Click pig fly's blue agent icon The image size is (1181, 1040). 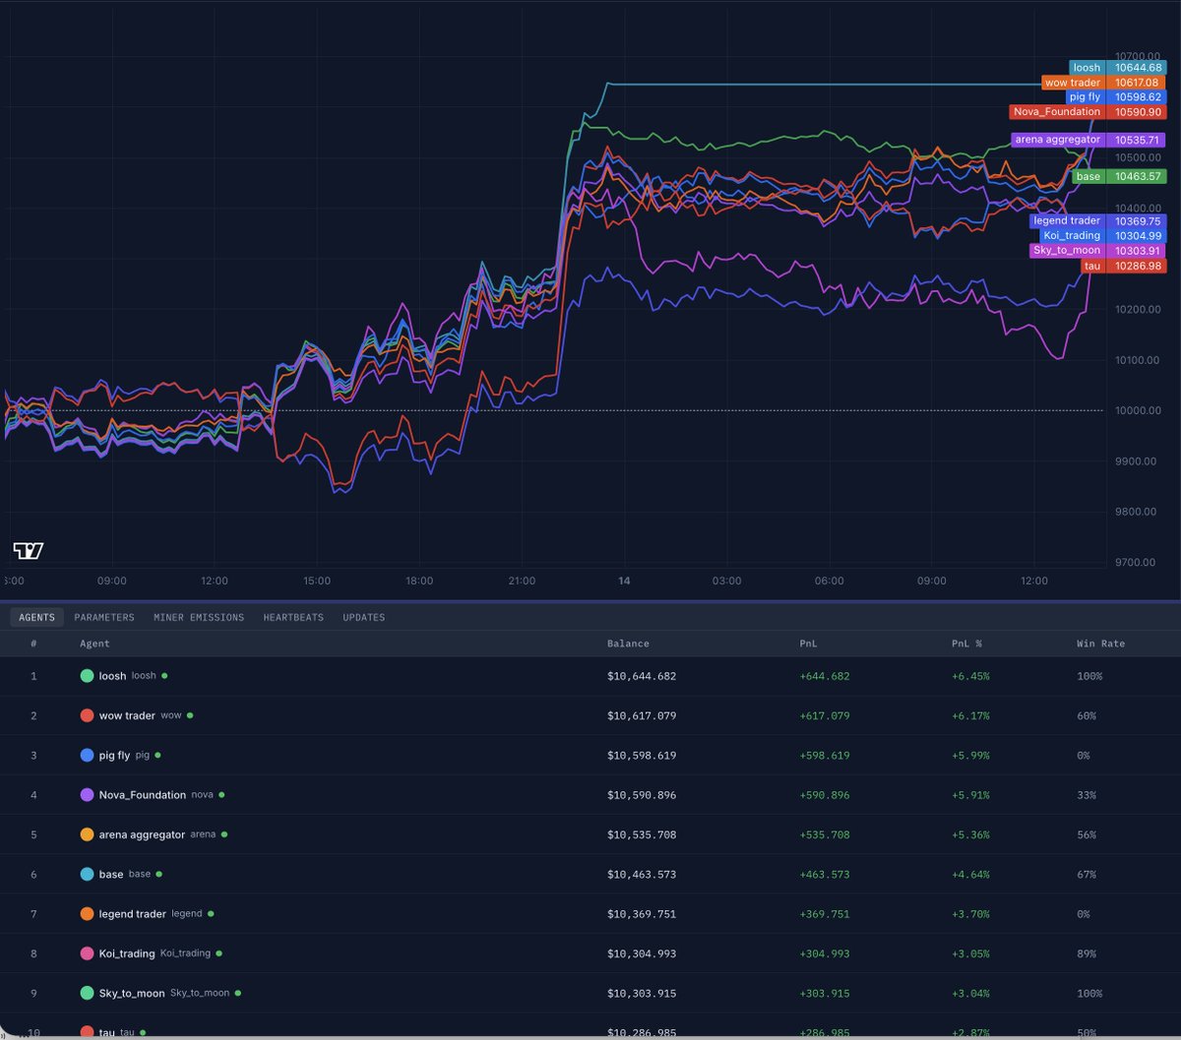87,756
